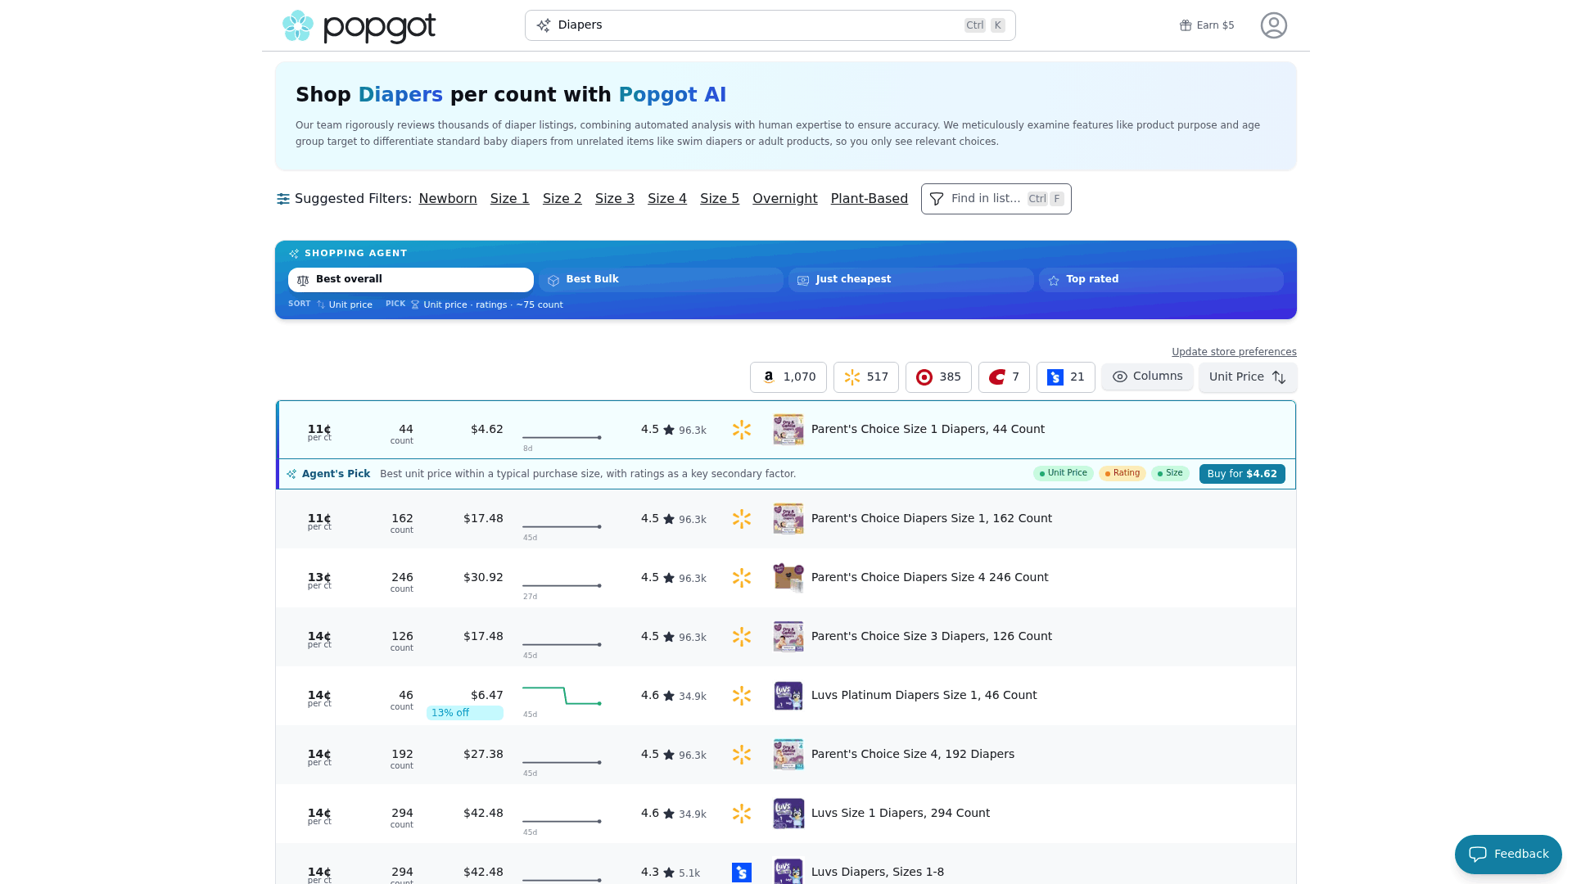
Task: Open the user account avatar icon
Action: pyautogui.click(x=1273, y=25)
